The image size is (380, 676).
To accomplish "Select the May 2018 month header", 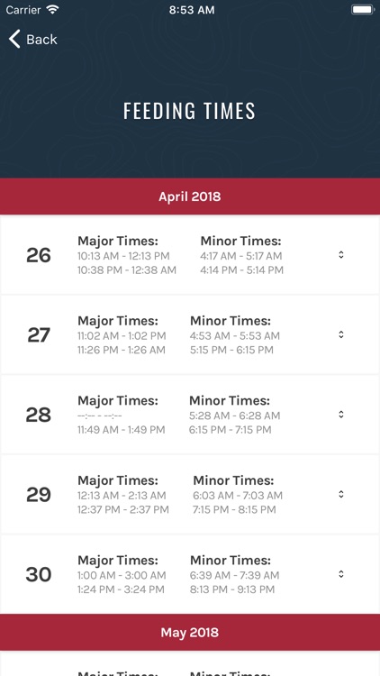I will point(190,633).
